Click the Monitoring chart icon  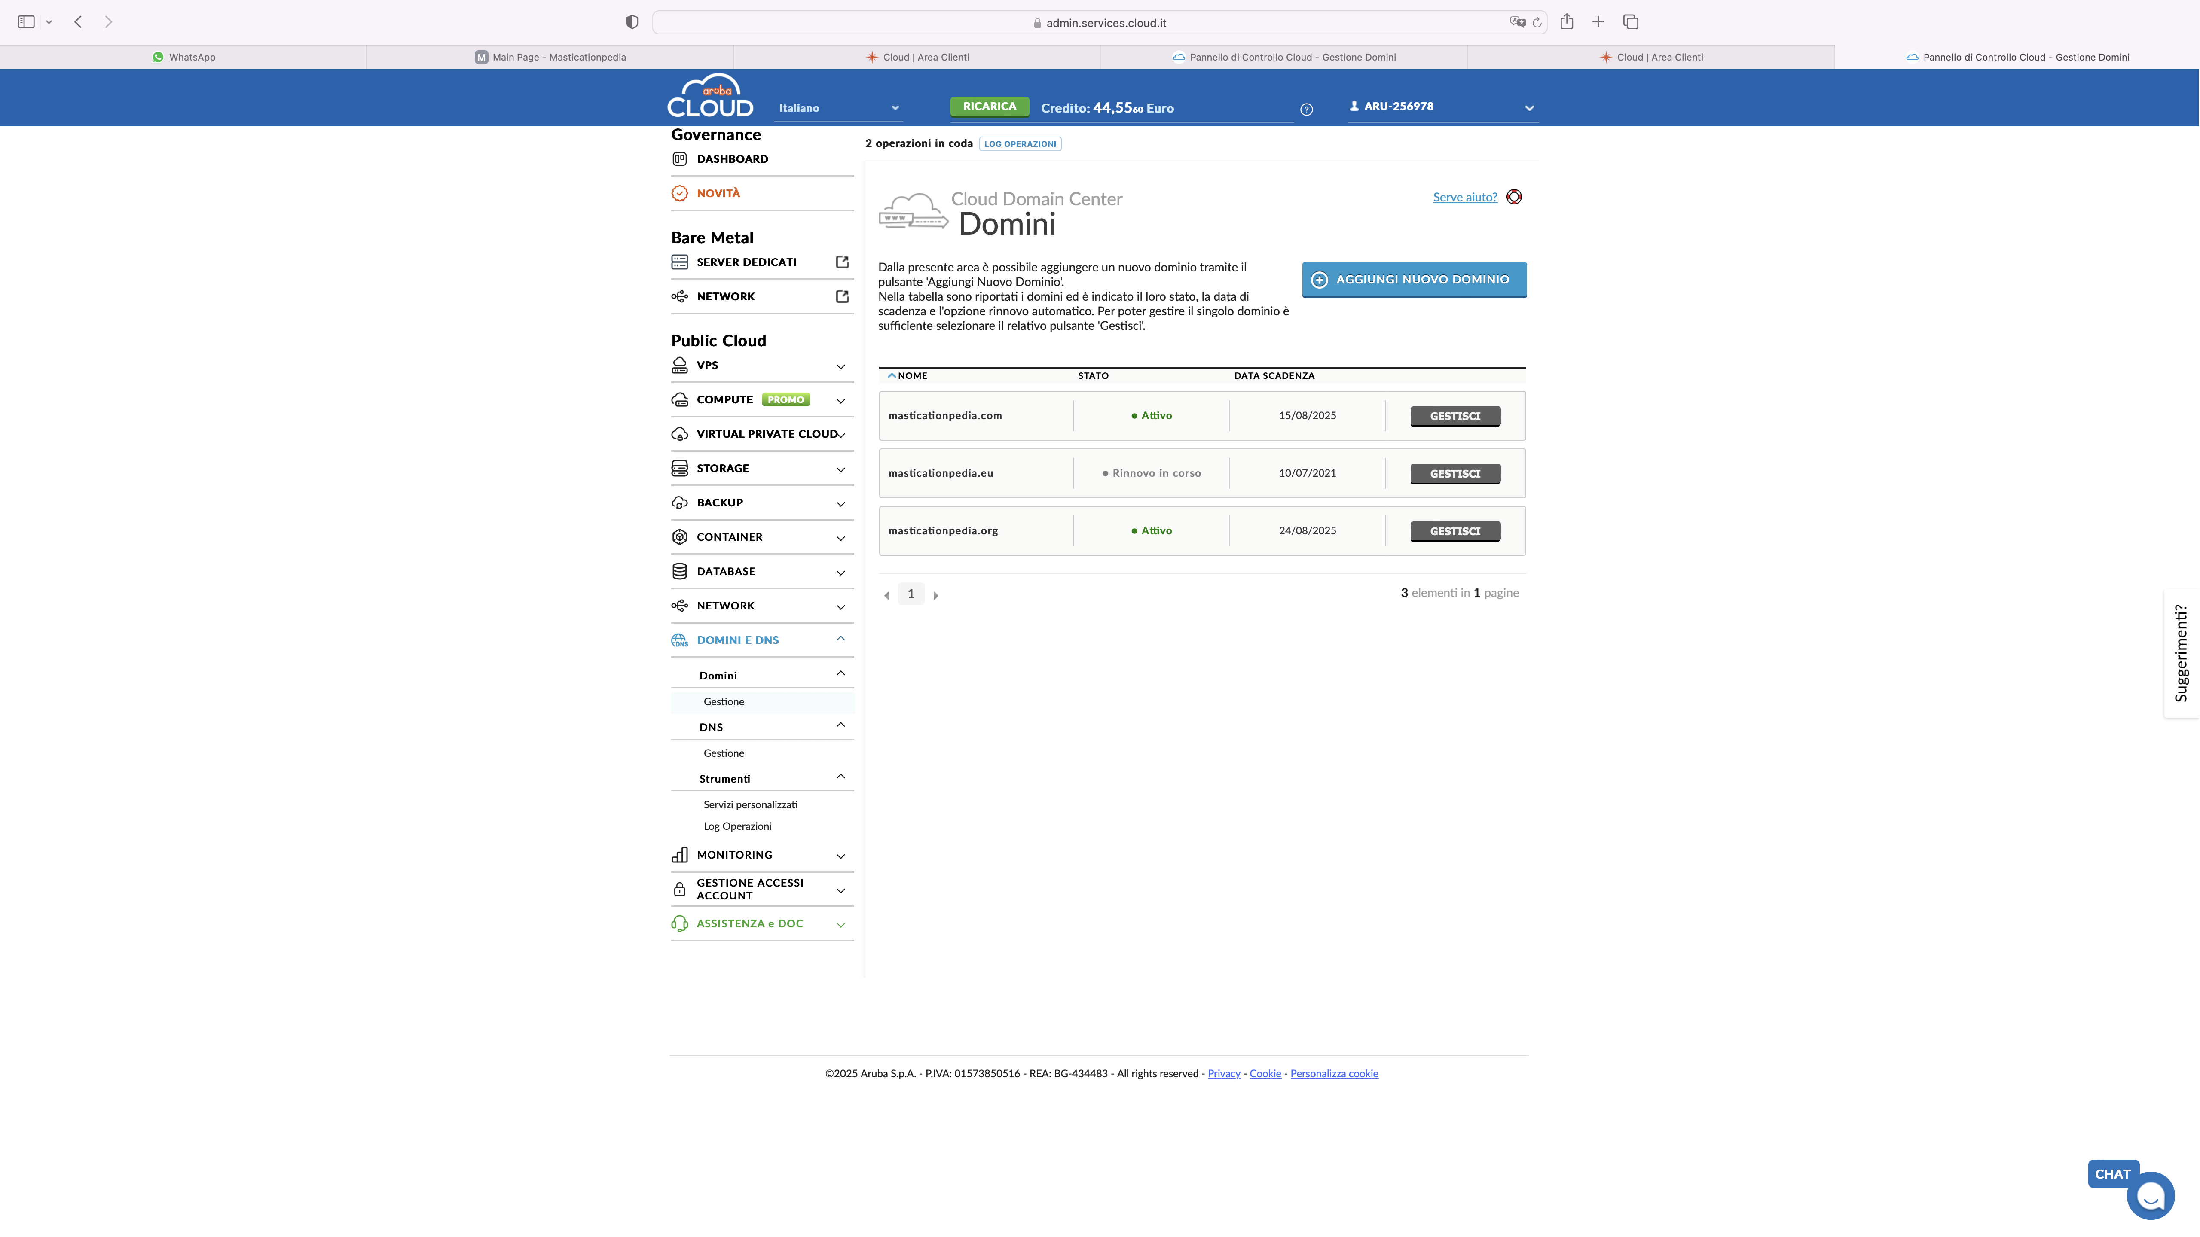(680, 855)
